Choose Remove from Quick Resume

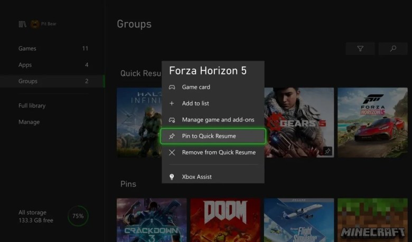213,152
